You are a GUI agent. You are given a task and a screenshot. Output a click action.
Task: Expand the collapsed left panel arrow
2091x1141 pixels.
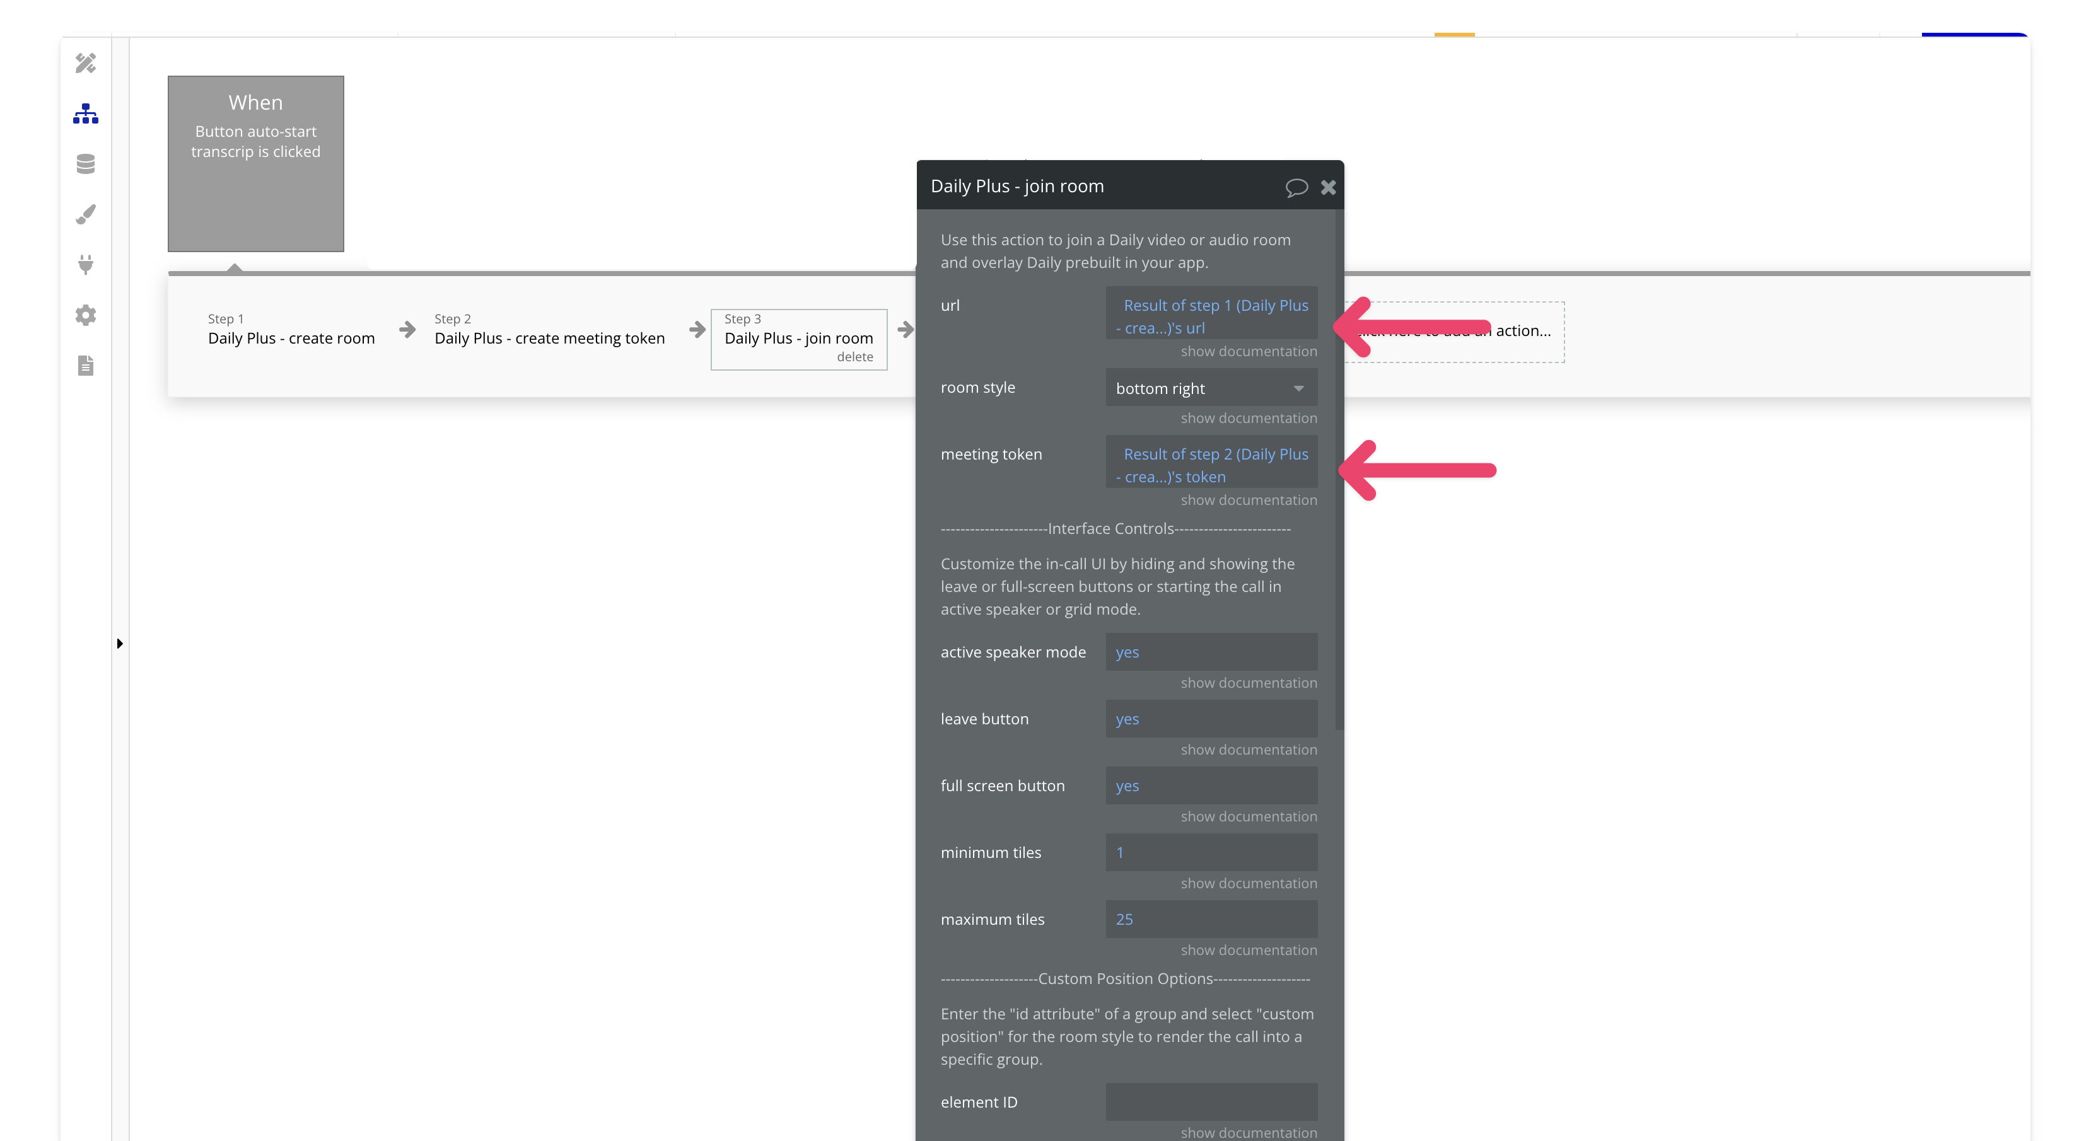119,644
